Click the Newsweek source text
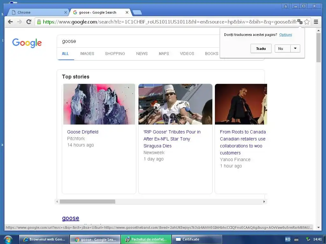The height and width of the screenshot is (244, 326). (154, 152)
